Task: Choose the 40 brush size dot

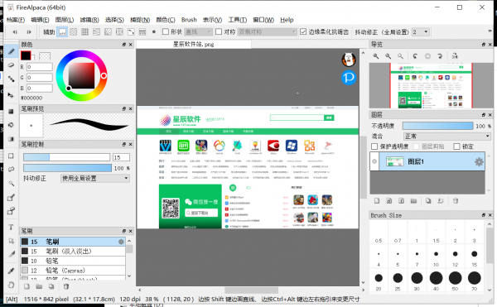Action: (x=437, y=278)
